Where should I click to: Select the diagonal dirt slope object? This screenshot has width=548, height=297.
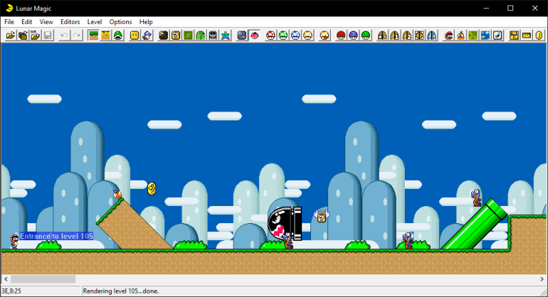[x=134, y=224]
